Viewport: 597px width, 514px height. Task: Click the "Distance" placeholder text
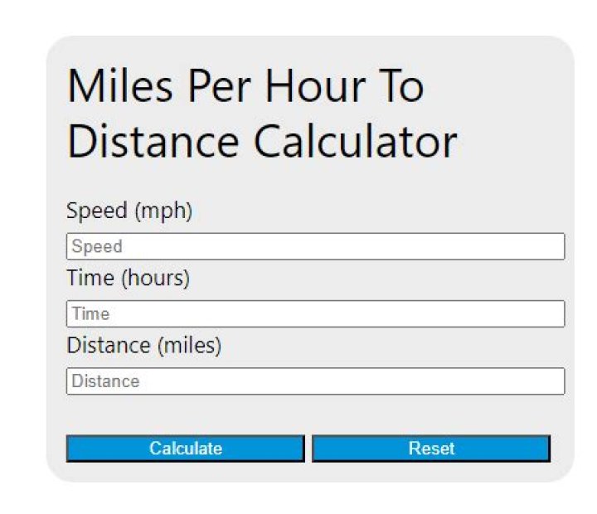pyautogui.click(x=105, y=381)
